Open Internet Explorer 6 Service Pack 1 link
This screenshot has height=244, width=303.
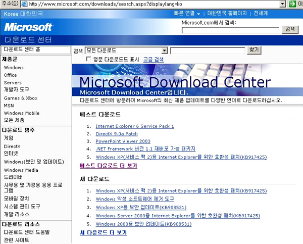[x=134, y=126]
